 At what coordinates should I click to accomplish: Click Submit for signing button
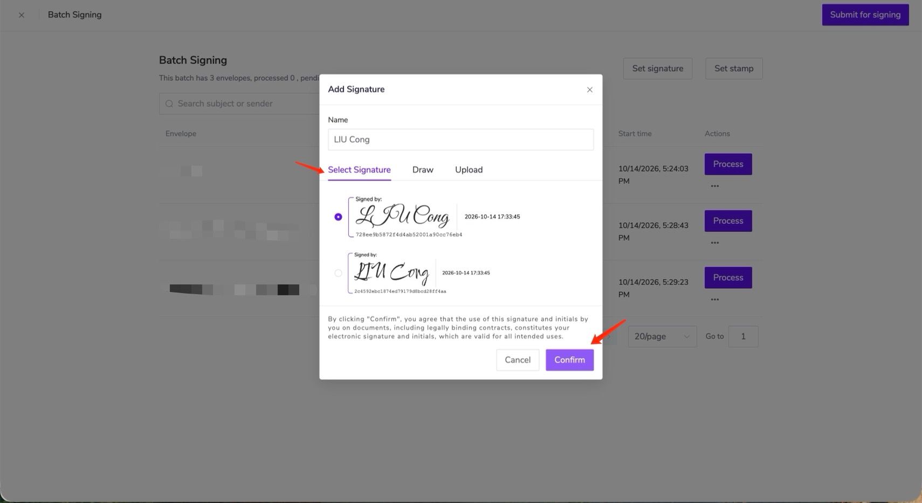click(865, 15)
